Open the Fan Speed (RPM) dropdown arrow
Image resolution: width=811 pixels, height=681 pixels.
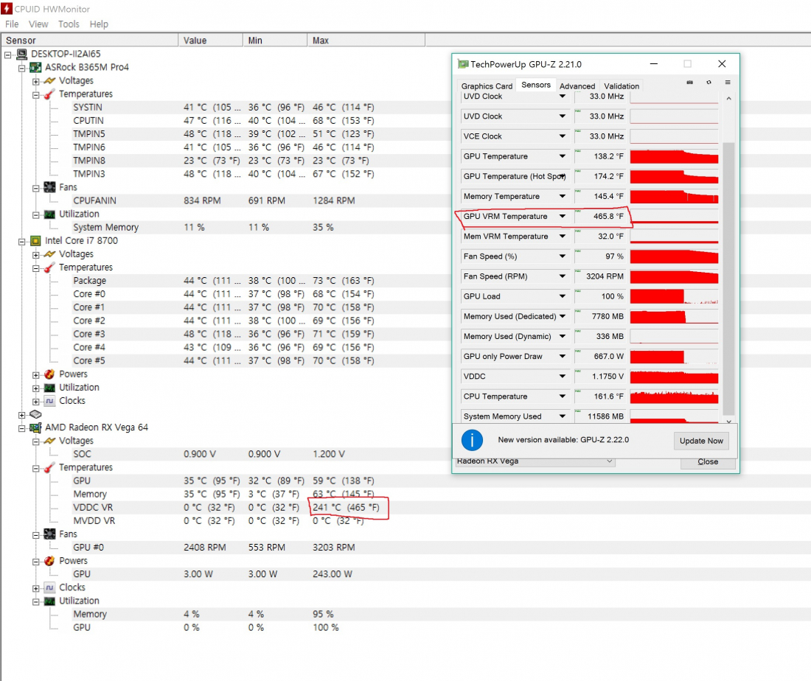click(563, 276)
